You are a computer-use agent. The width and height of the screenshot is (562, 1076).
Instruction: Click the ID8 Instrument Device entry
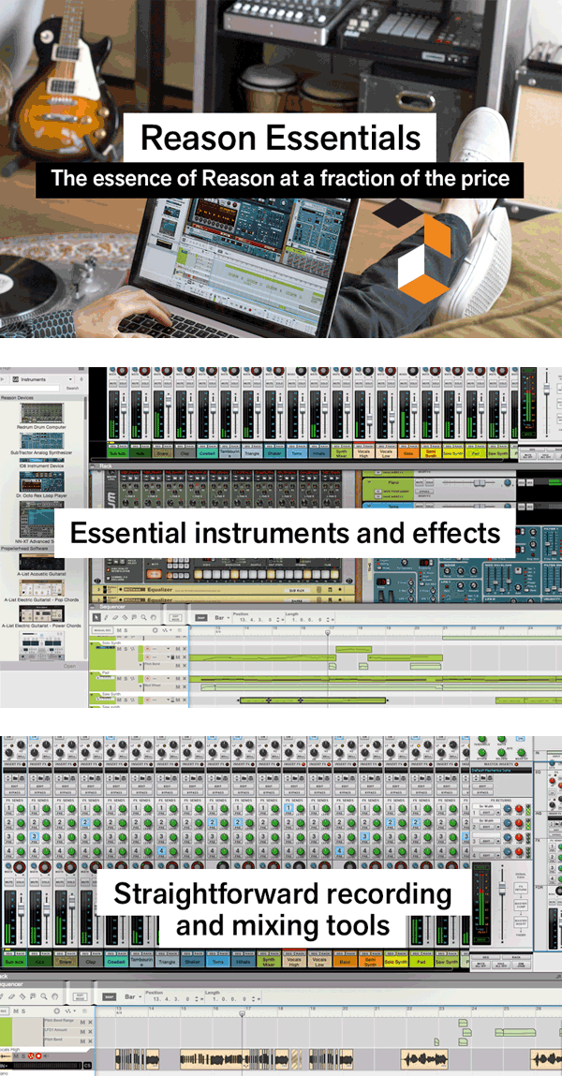(42, 464)
